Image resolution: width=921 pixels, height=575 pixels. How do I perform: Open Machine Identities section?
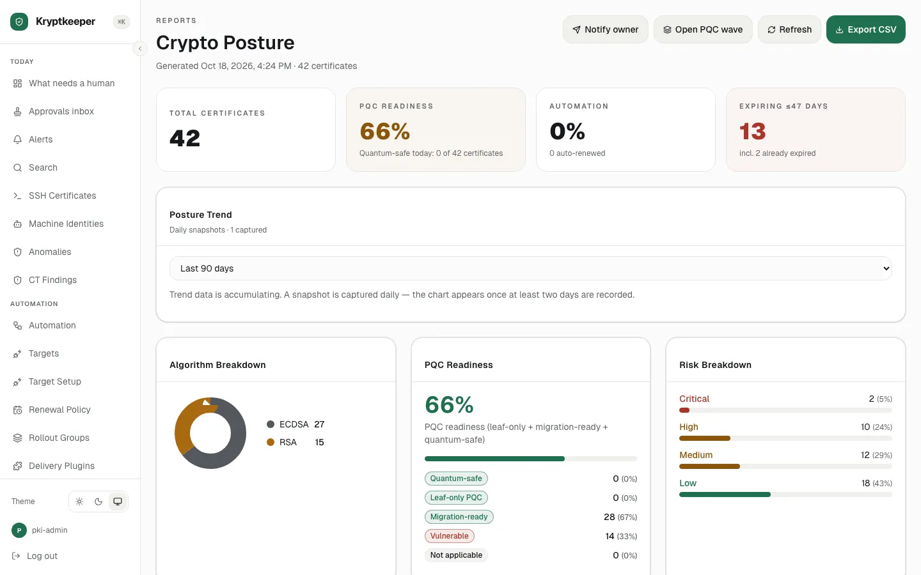(x=70, y=224)
